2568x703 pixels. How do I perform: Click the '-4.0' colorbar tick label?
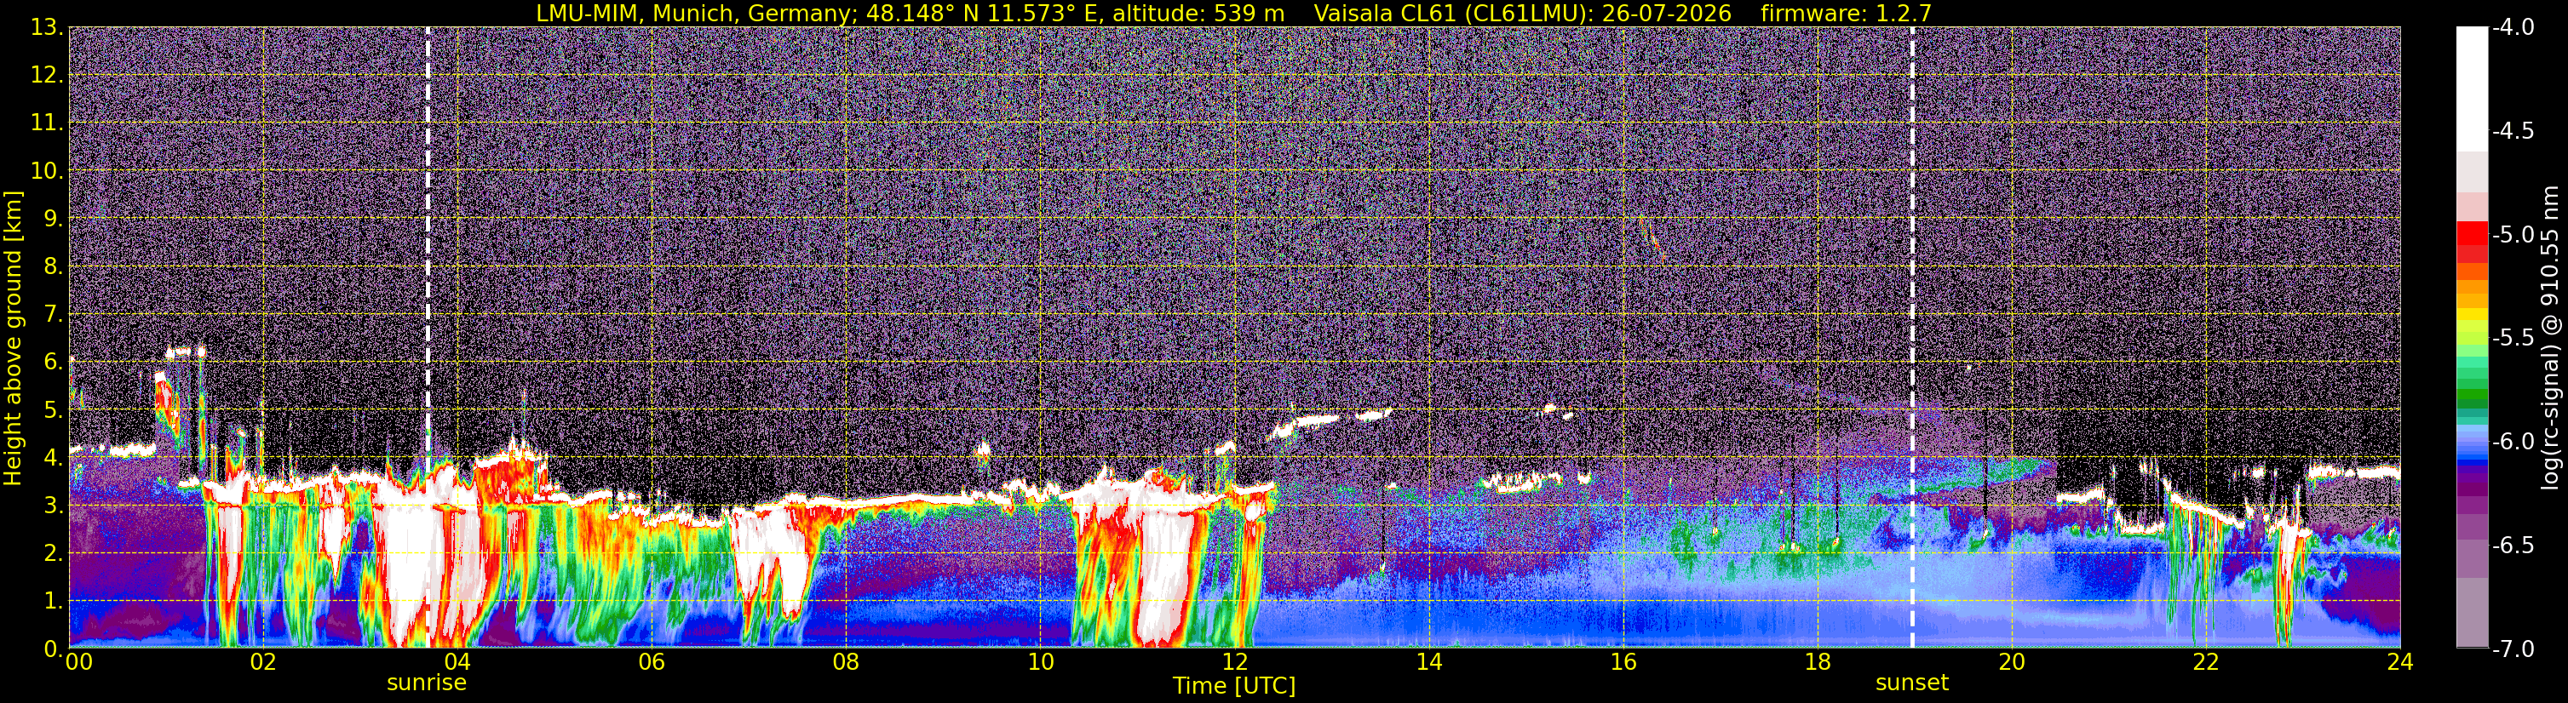pyautogui.click(x=2512, y=28)
